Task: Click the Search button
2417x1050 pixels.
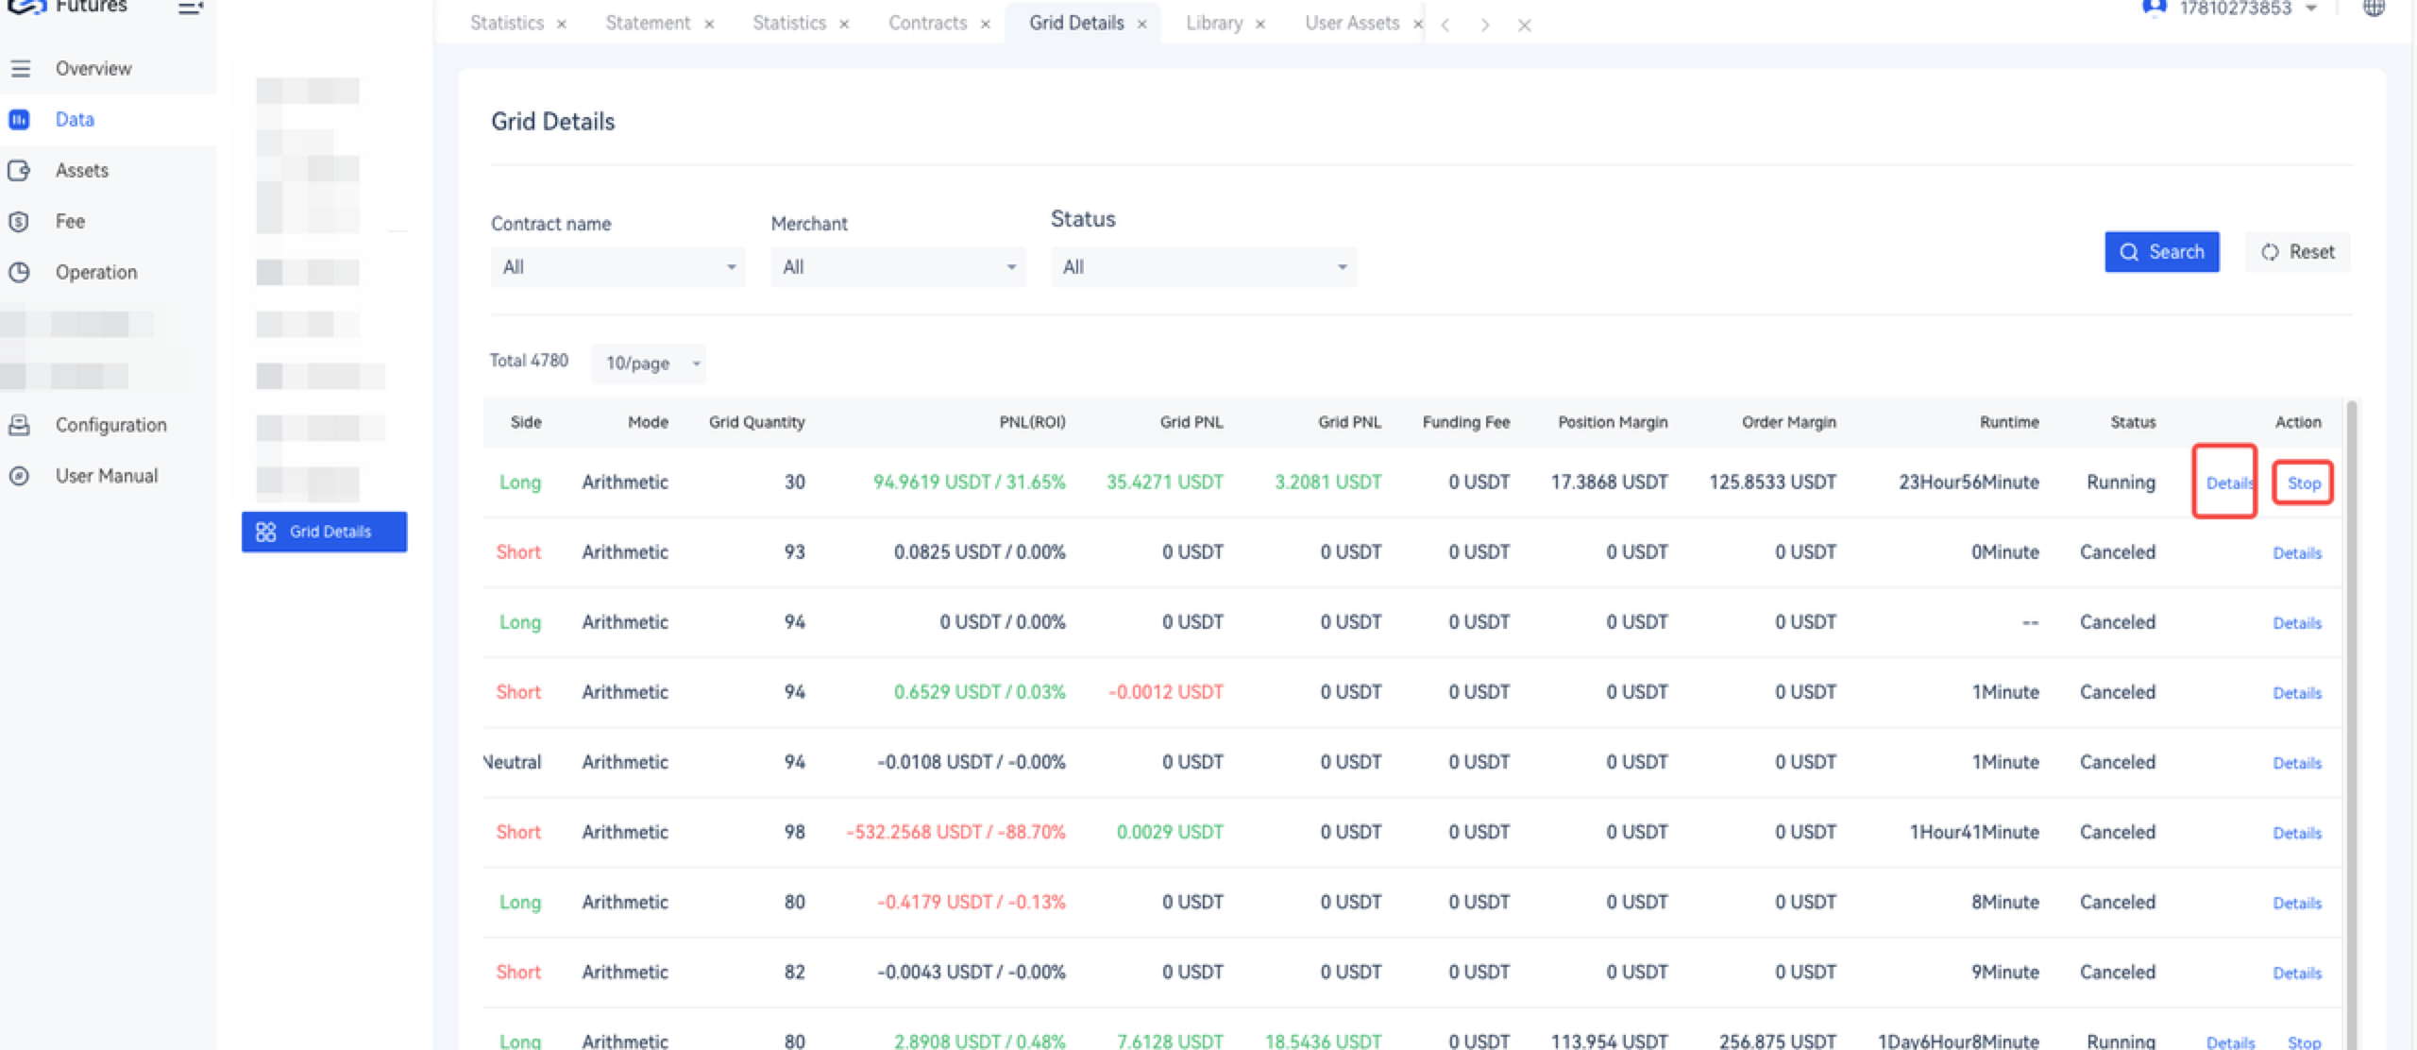Action: coord(2162,252)
